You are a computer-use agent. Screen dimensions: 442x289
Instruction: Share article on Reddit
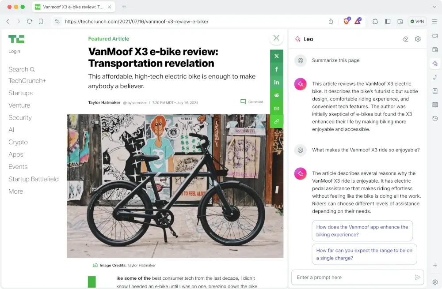click(277, 95)
